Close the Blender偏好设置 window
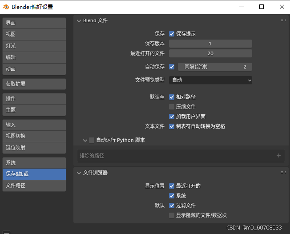This screenshot has width=290, height=234. 282,7
